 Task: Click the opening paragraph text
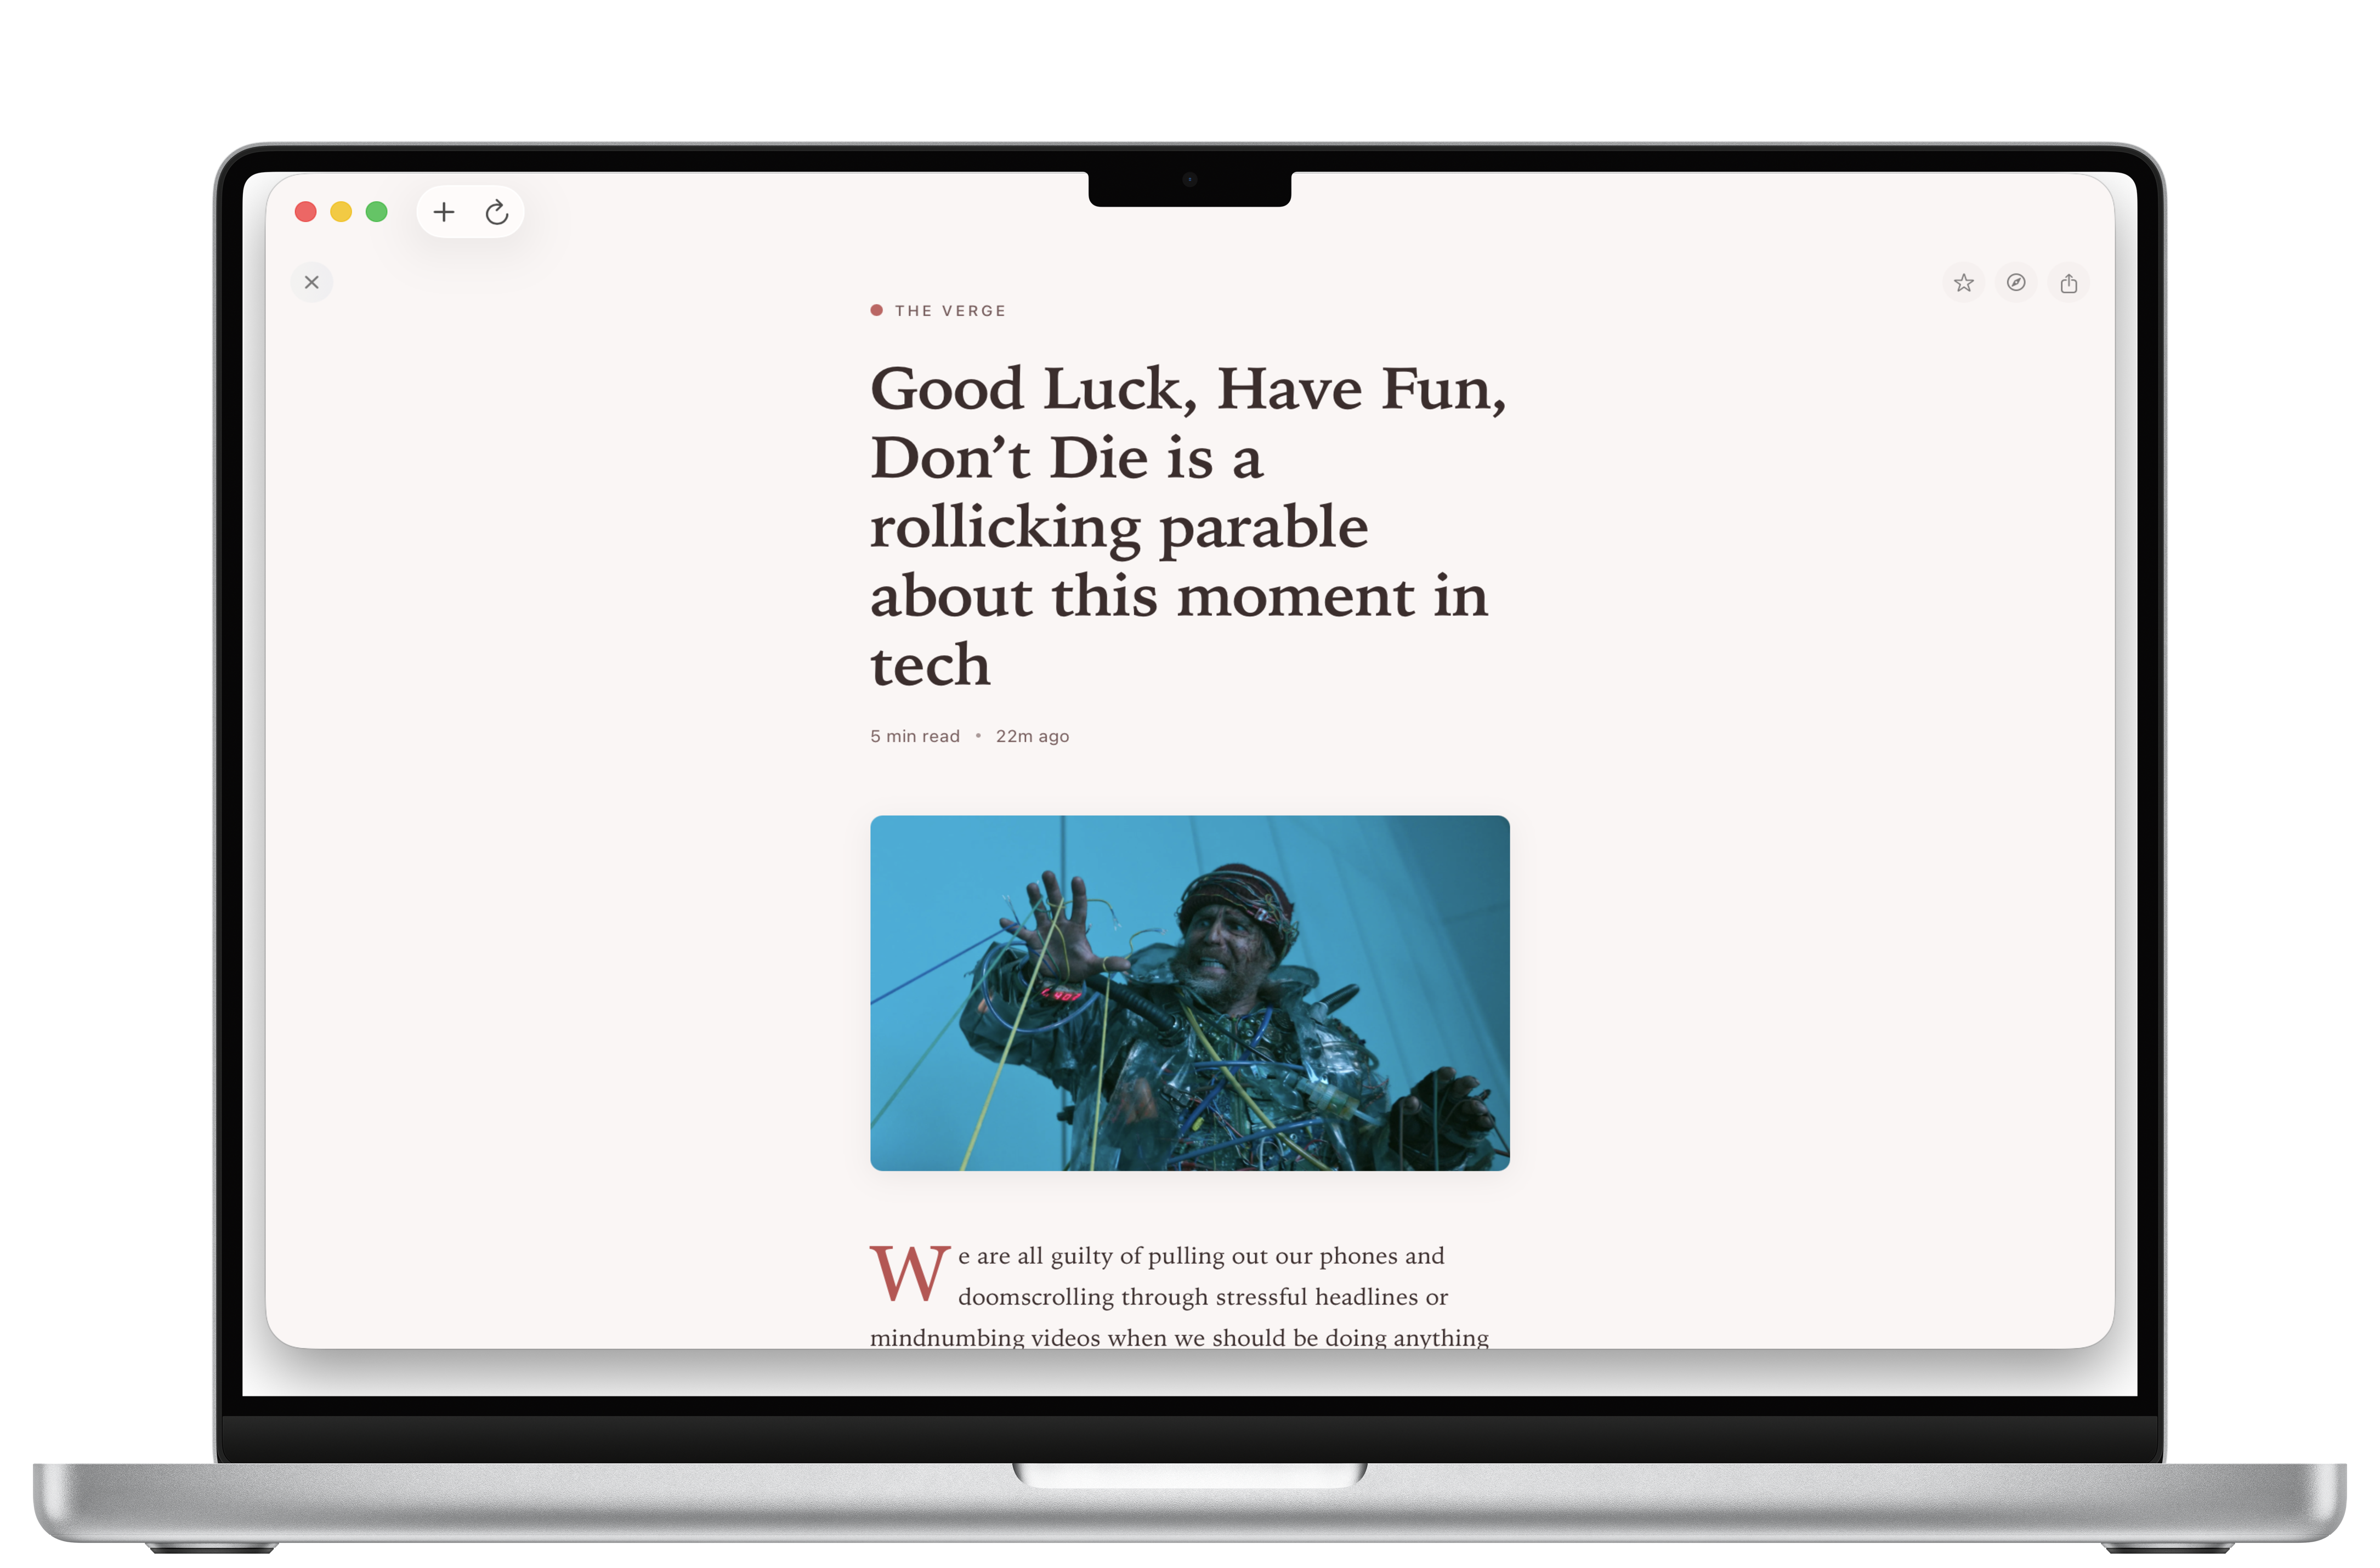1200,1256
